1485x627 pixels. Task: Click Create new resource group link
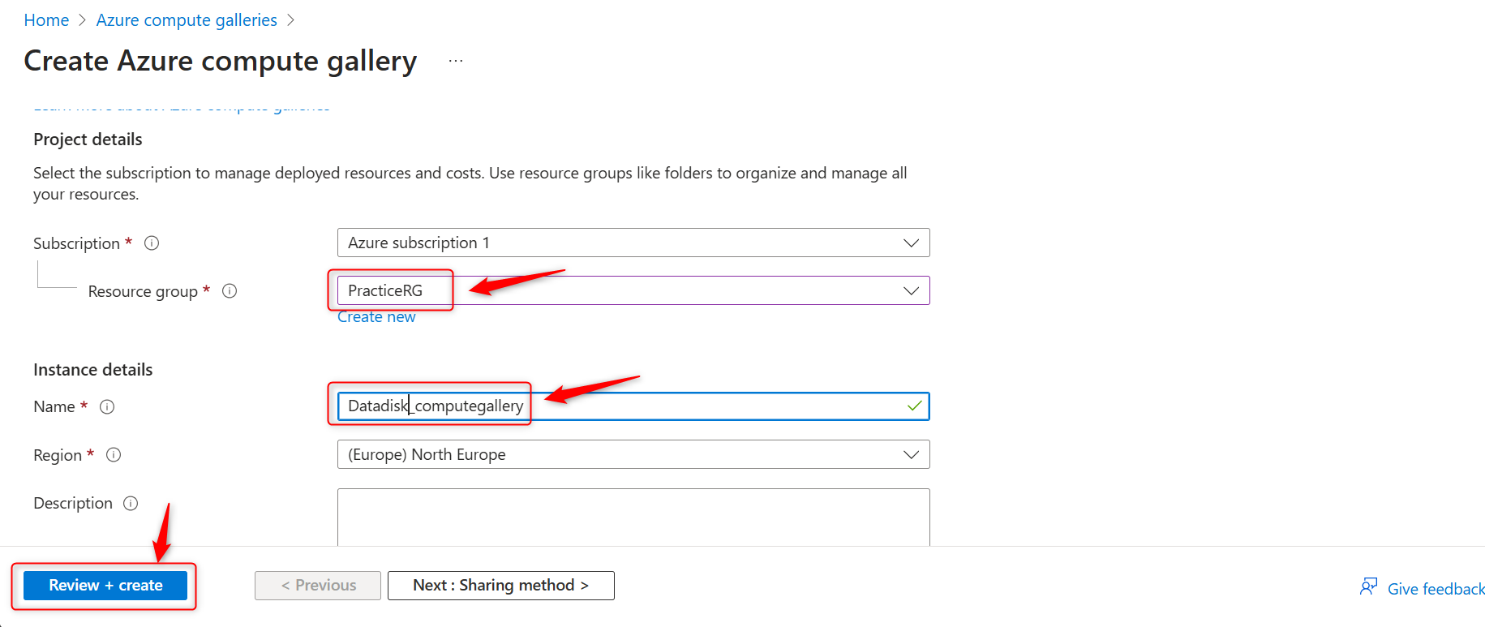click(x=376, y=317)
